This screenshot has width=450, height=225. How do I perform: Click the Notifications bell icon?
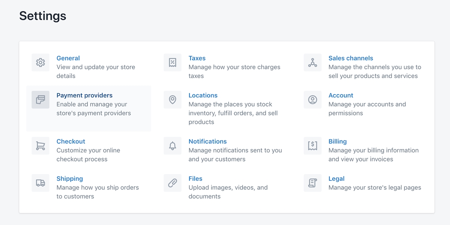(172, 146)
